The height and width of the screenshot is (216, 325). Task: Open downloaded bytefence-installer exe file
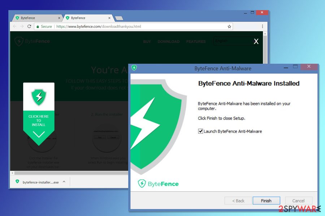[x=40, y=182]
